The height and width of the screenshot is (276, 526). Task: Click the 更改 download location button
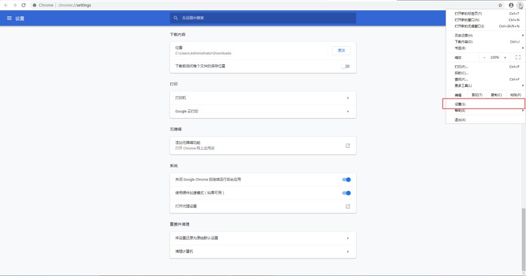click(x=342, y=50)
